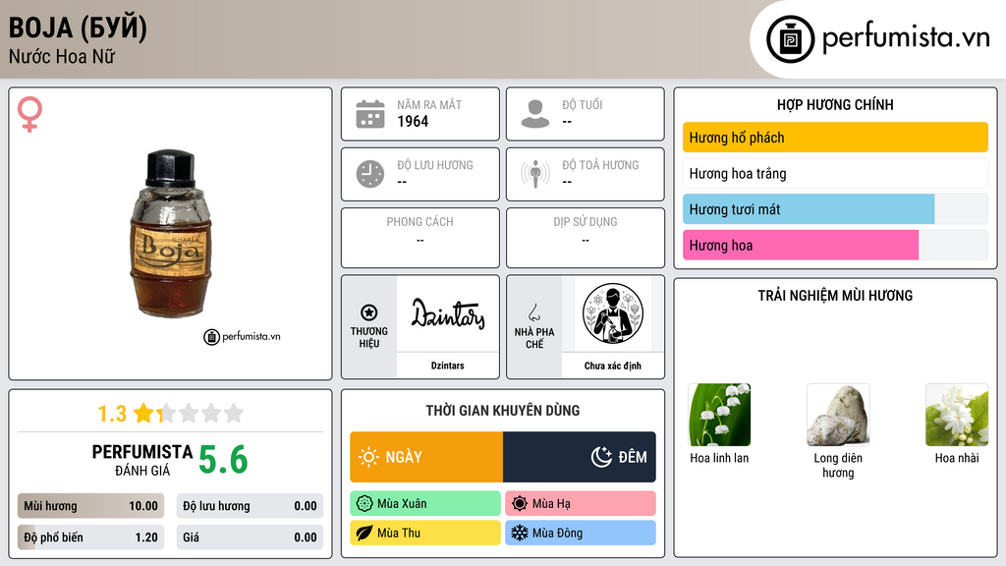Image resolution: width=1006 pixels, height=566 pixels.
Task: Click the Giá 0.00 score
Action: pyautogui.click(x=250, y=538)
